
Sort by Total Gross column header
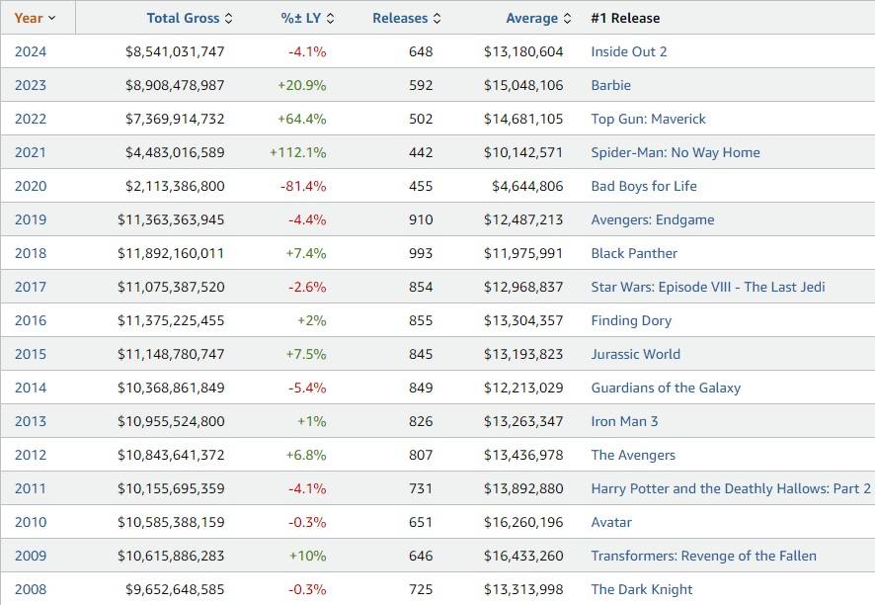184,18
